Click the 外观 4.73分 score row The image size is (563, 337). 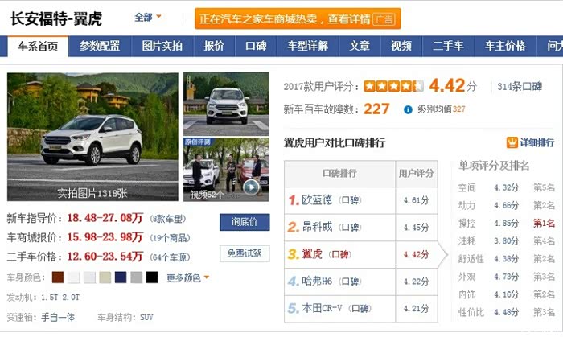click(x=507, y=277)
